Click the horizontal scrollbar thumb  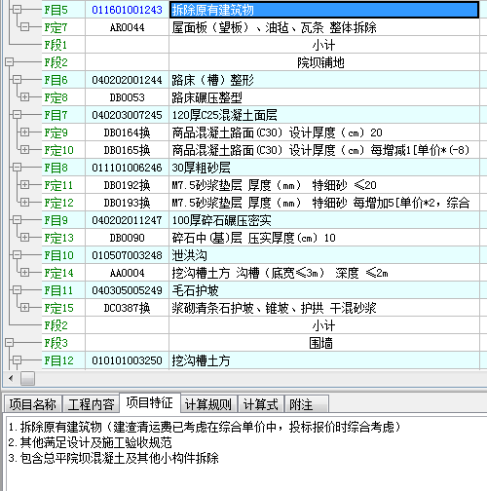pos(27,378)
